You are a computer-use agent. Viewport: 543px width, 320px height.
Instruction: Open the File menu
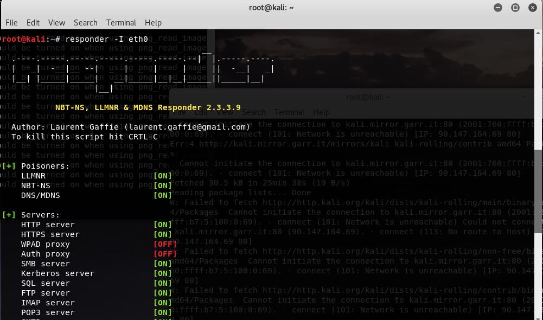(x=11, y=23)
